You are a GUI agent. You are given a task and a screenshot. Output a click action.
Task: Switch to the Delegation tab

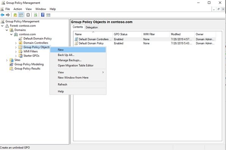[92, 27]
